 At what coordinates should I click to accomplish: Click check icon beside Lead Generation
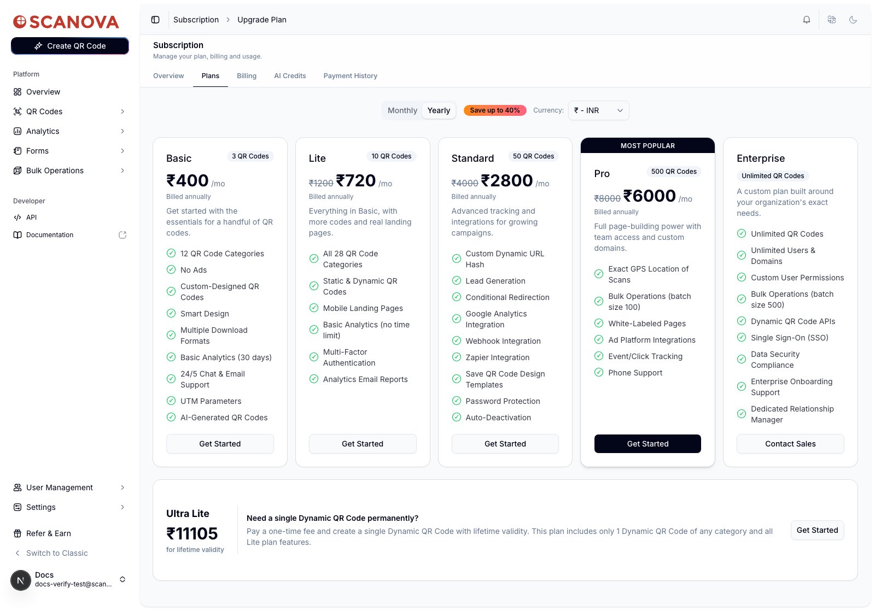pos(457,281)
